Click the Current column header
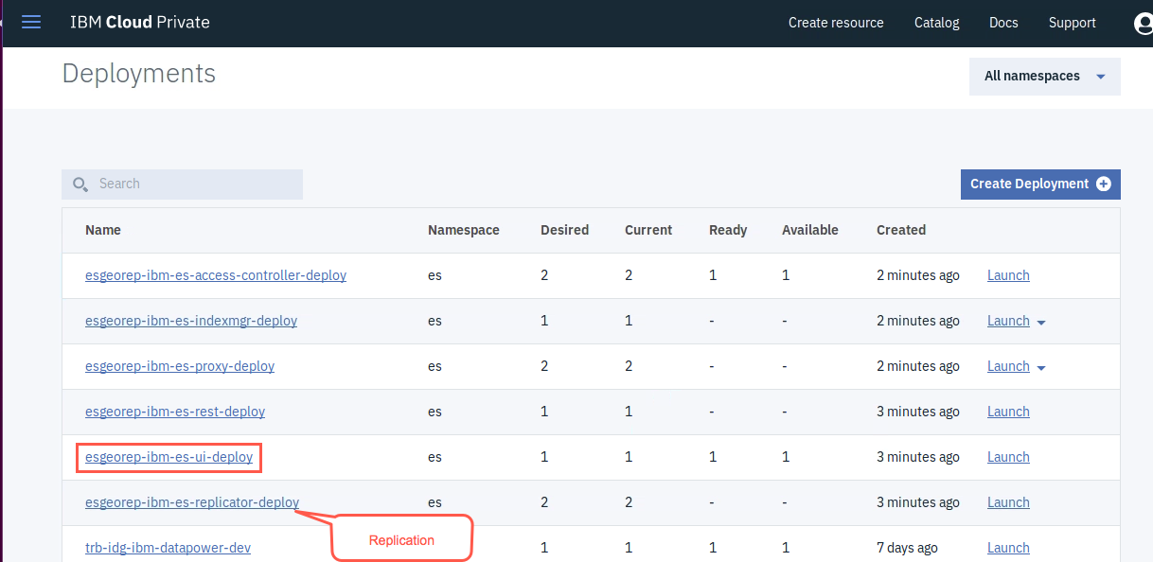The width and height of the screenshot is (1153, 562). (x=648, y=230)
